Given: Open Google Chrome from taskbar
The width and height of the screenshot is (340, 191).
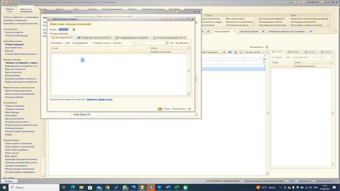Looking at the screenshot, I should click(107, 187).
